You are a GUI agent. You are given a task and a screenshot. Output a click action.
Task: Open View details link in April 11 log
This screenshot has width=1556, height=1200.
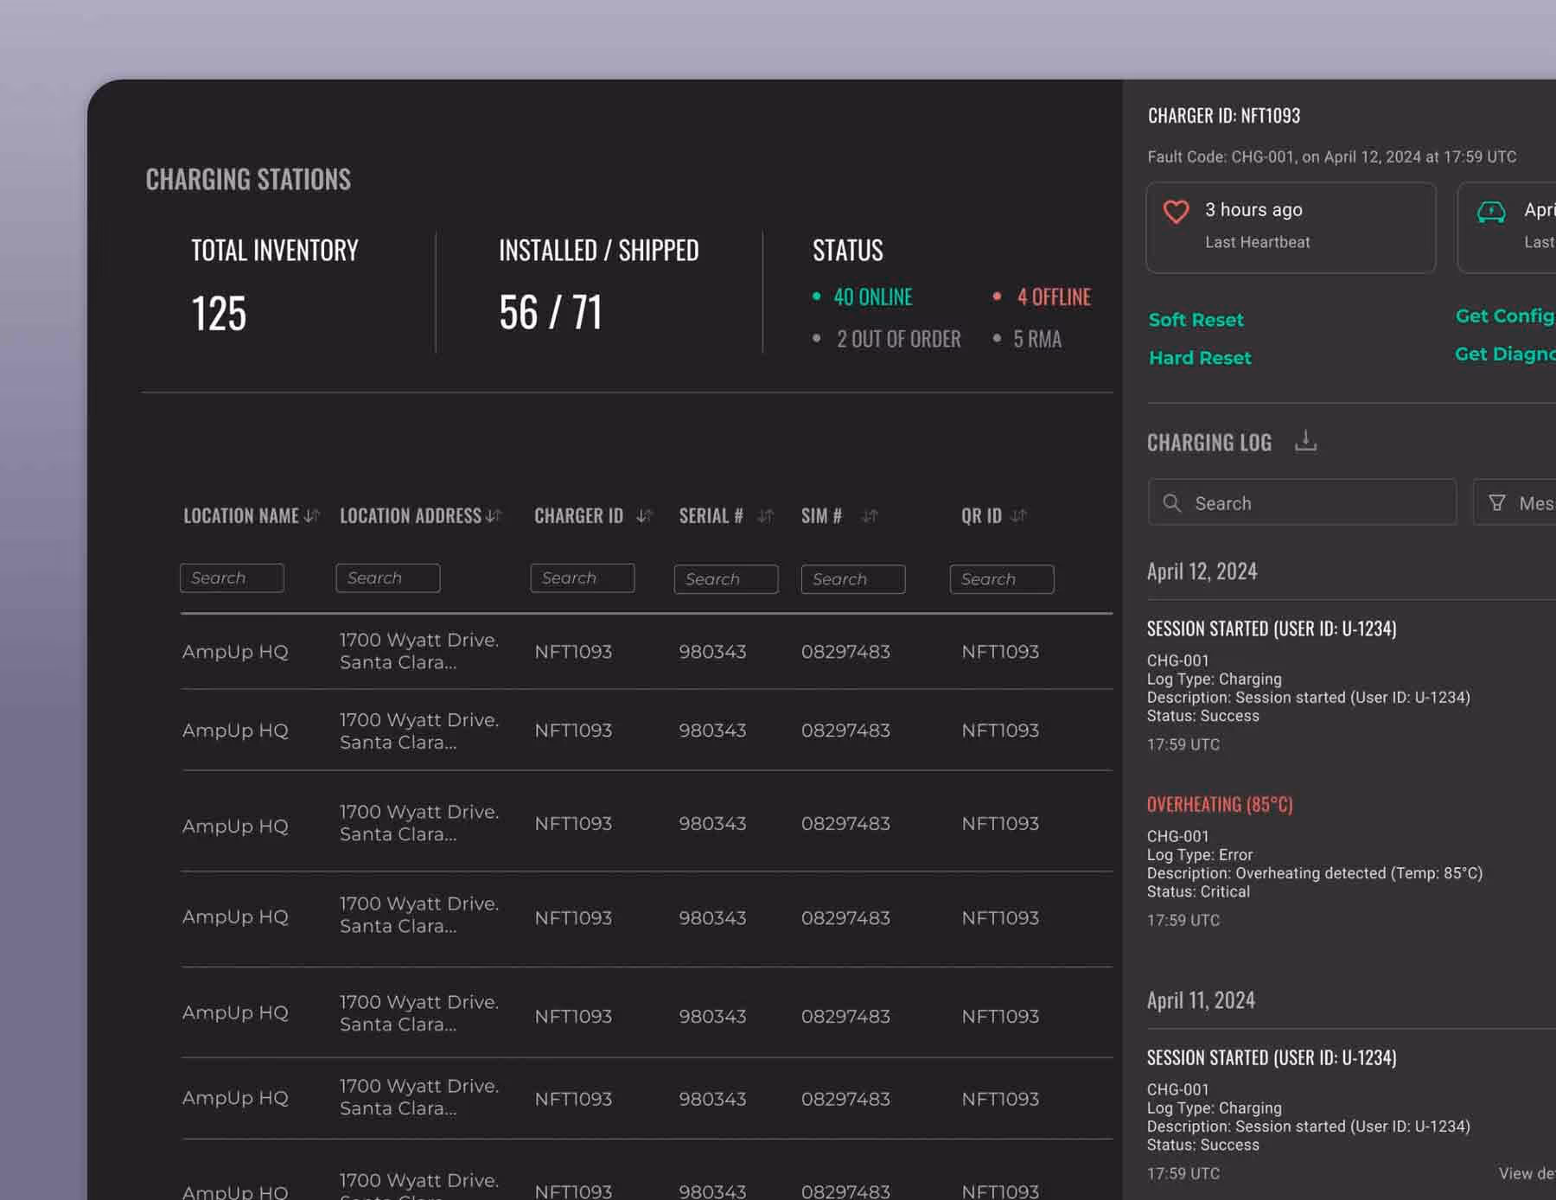tap(1527, 1173)
